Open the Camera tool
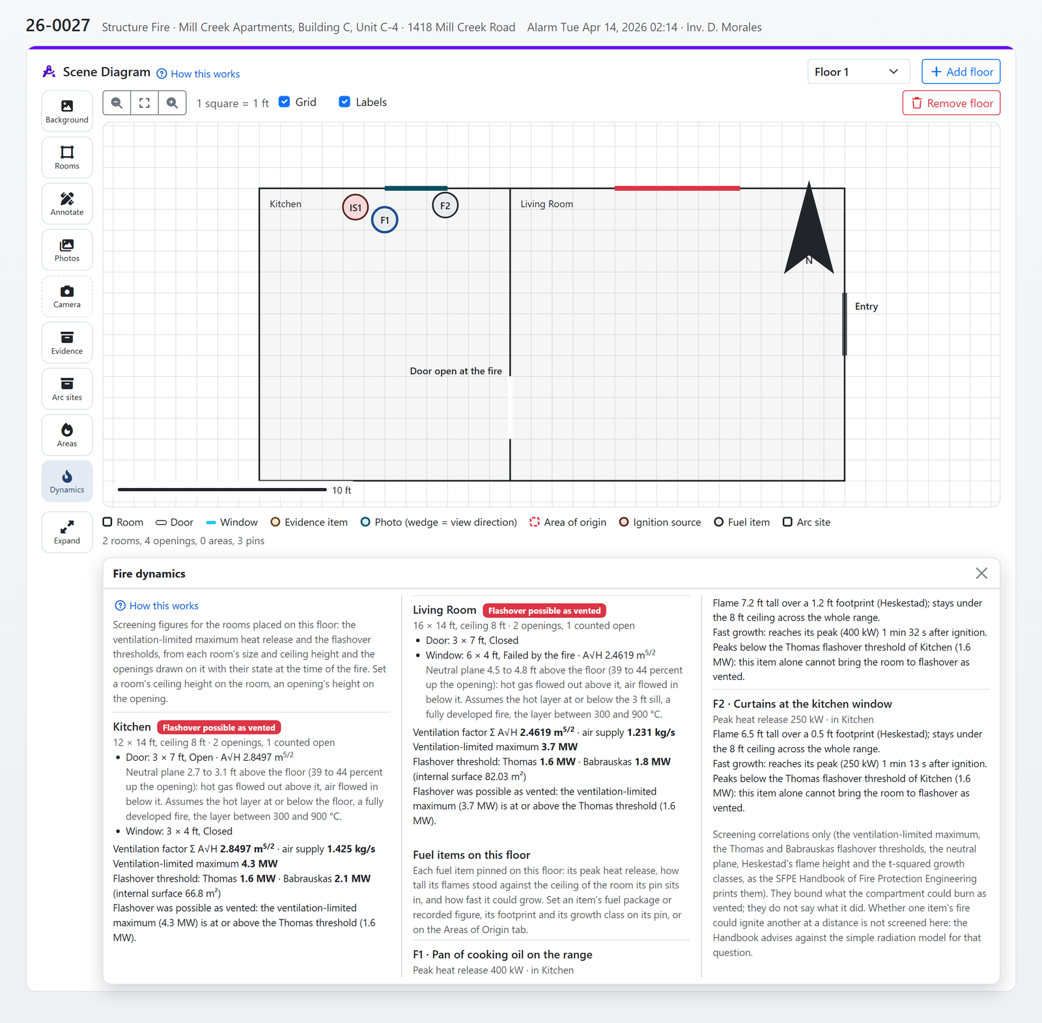This screenshot has width=1042, height=1023. [67, 296]
